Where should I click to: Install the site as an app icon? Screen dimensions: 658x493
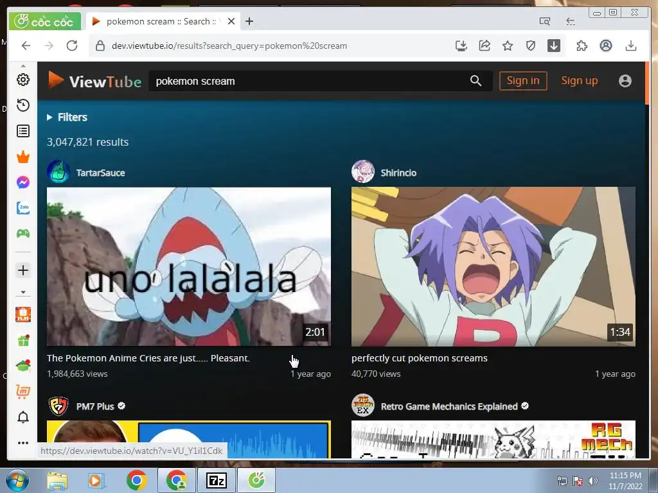461,46
